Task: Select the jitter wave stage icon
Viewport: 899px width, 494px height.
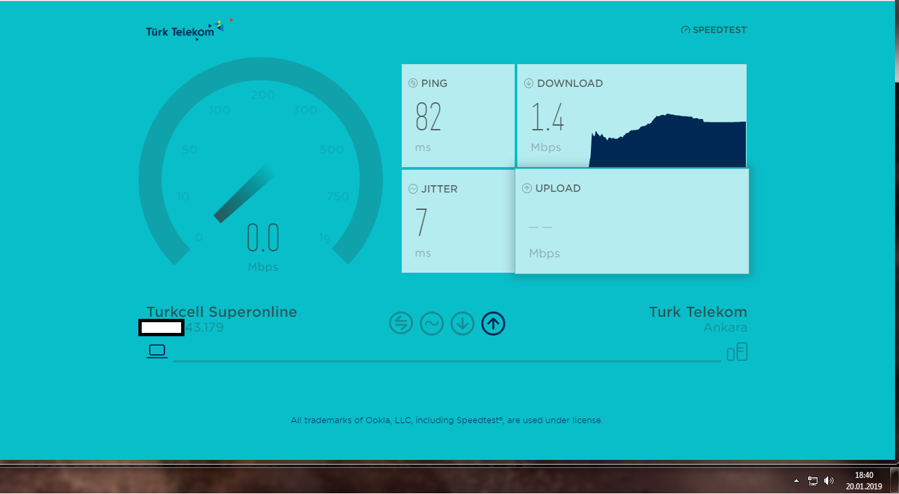Action: click(432, 324)
